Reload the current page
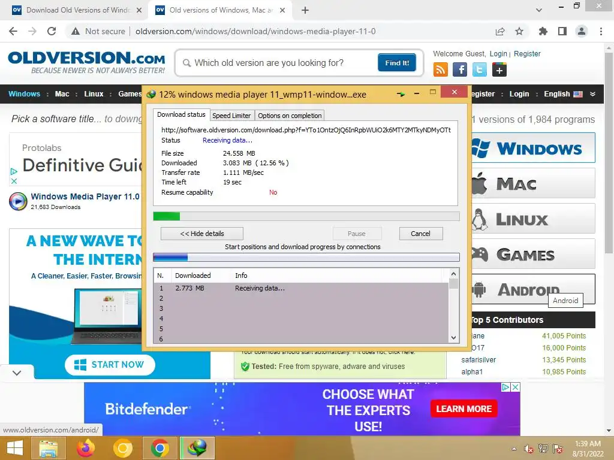 point(52,31)
